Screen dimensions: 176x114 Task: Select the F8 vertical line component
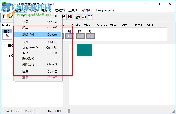tap(91, 36)
